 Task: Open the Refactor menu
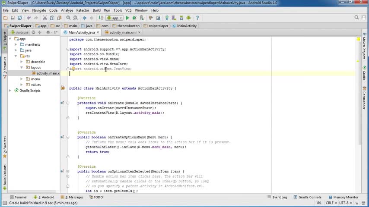pos(83,10)
